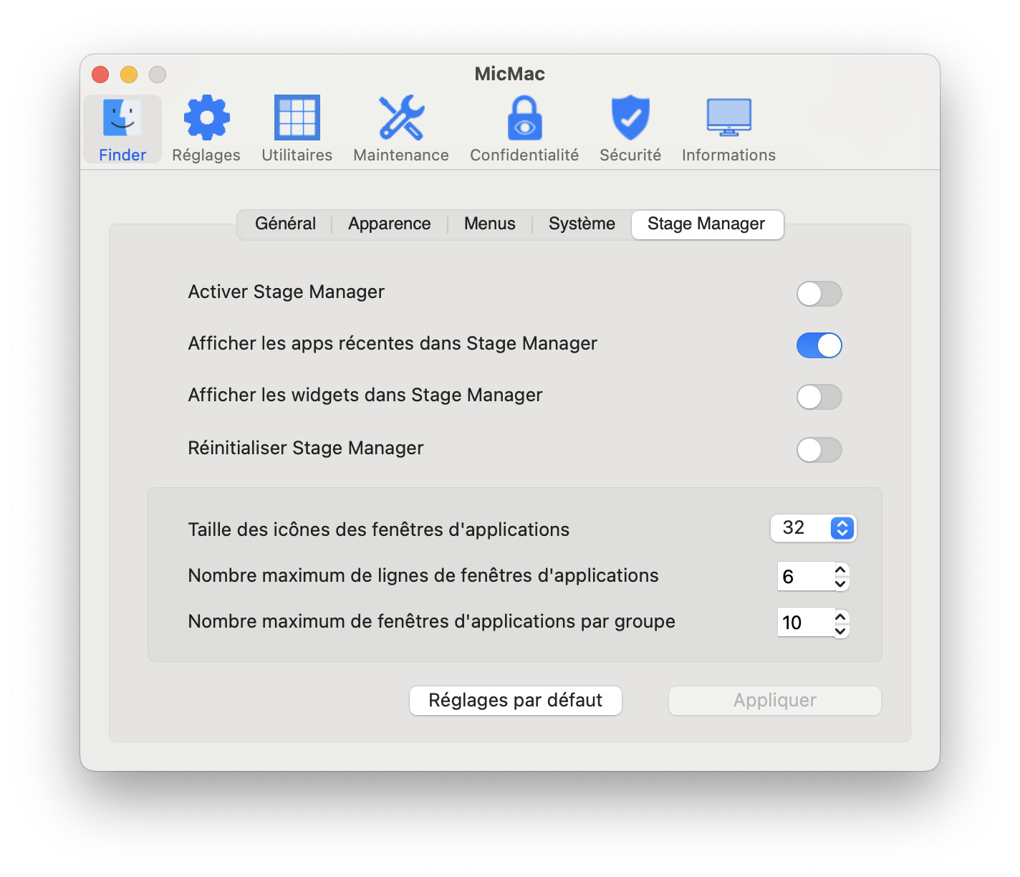The height and width of the screenshot is (877, 1020).
Task: Open the icon size dropdown showing 32
Action: coord(813,528)
